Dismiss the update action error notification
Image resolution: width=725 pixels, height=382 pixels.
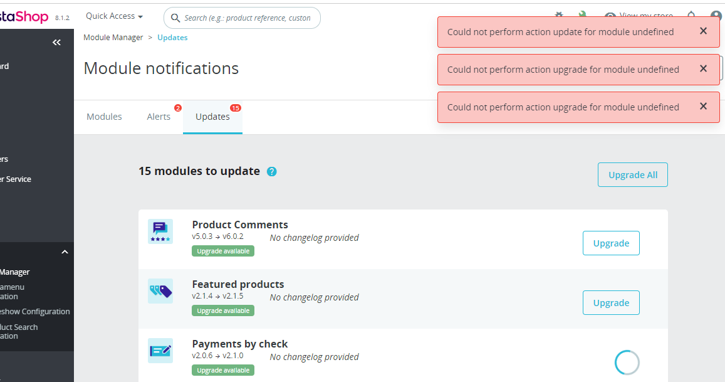tap(703, 31)
